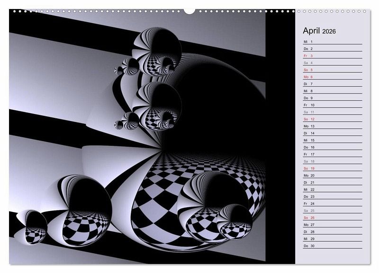Viewport: 379px width, 273px height.
Task: Click the Fr 24 date row
Action: tap(332, 203)
